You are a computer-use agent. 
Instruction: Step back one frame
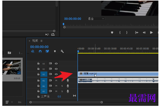(x=144, y=33)
